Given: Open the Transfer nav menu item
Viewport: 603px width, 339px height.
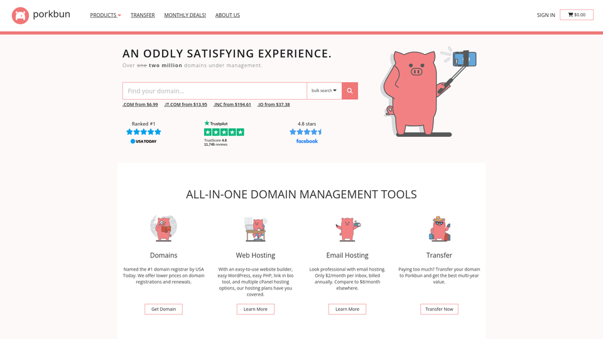Looking at the screenshot, I should pyautogui.click(x=143, y=15).
